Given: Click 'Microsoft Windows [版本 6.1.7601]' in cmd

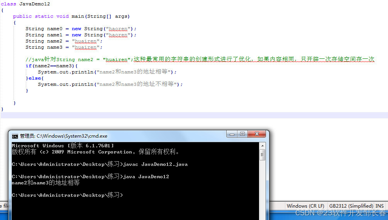Looking at the screenshot, I should [63, 146].
